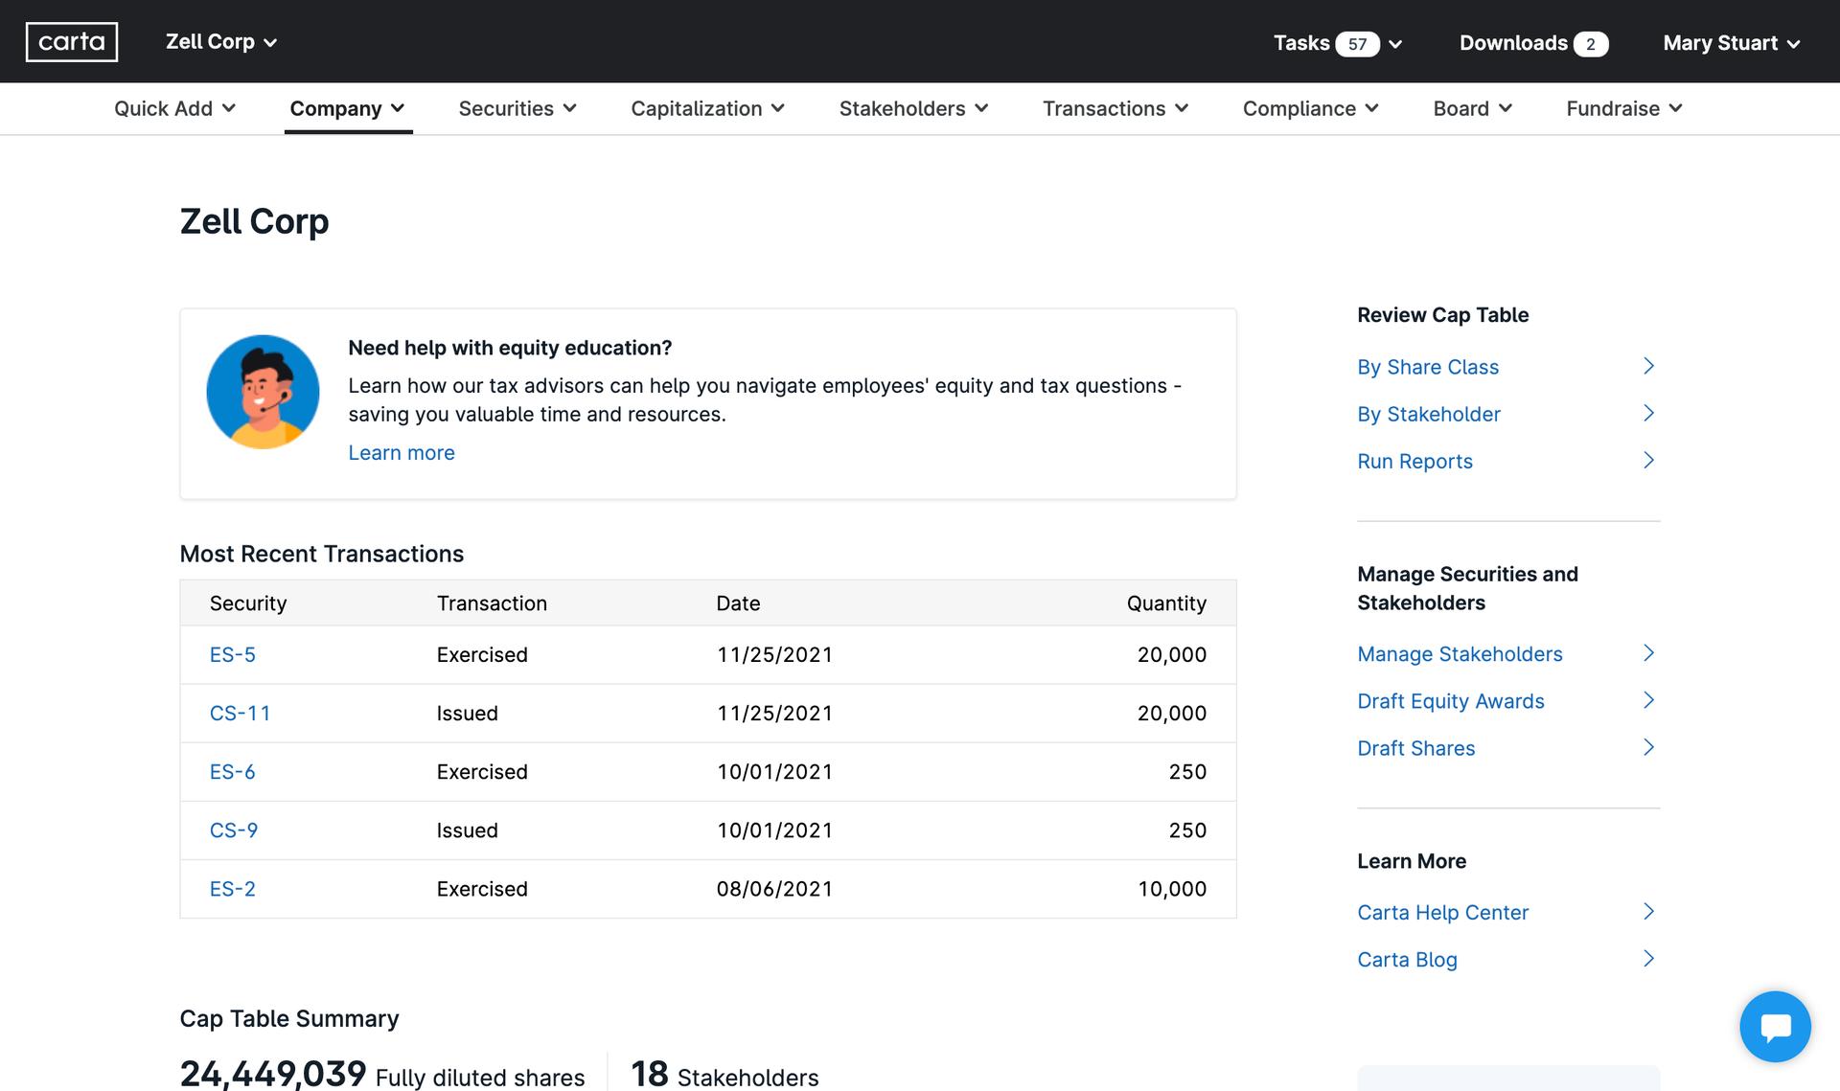
Task: Open the Tasks dropdown with 57 badge
Action: pyautogui.click(x=1337, y=43)
